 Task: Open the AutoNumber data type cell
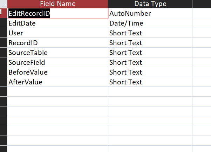[130, 14]
